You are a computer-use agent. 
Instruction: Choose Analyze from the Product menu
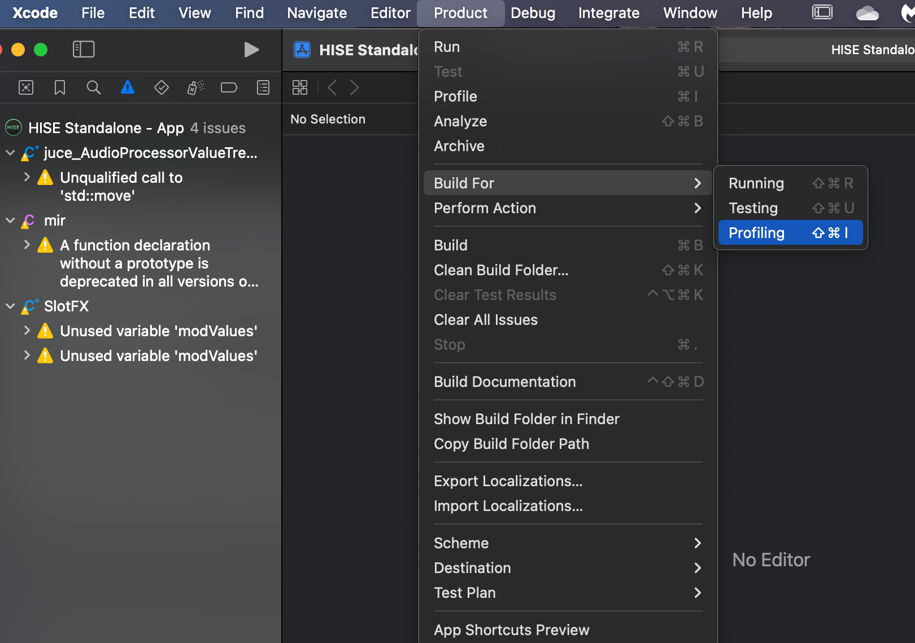[568, 121]
